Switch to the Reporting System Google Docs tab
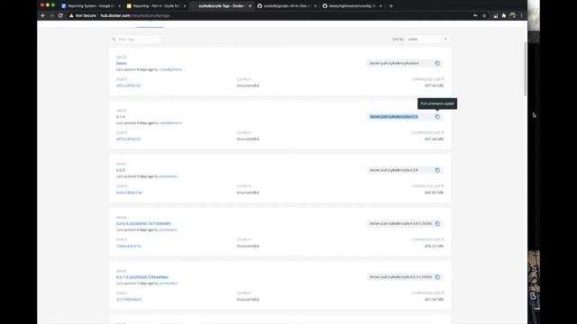577x324 pixels. pyautogui.click(x=90, y=6)
